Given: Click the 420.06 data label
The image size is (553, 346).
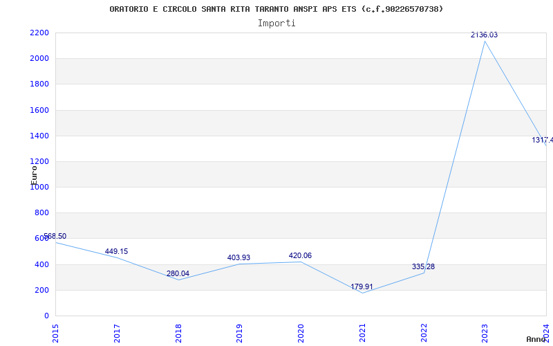Looking at the screenshot, I should pos(300,255).
